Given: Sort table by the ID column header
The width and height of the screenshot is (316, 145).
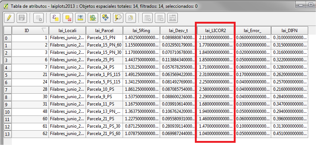Looking at the screenshot, I should click(x=30, y=31).
